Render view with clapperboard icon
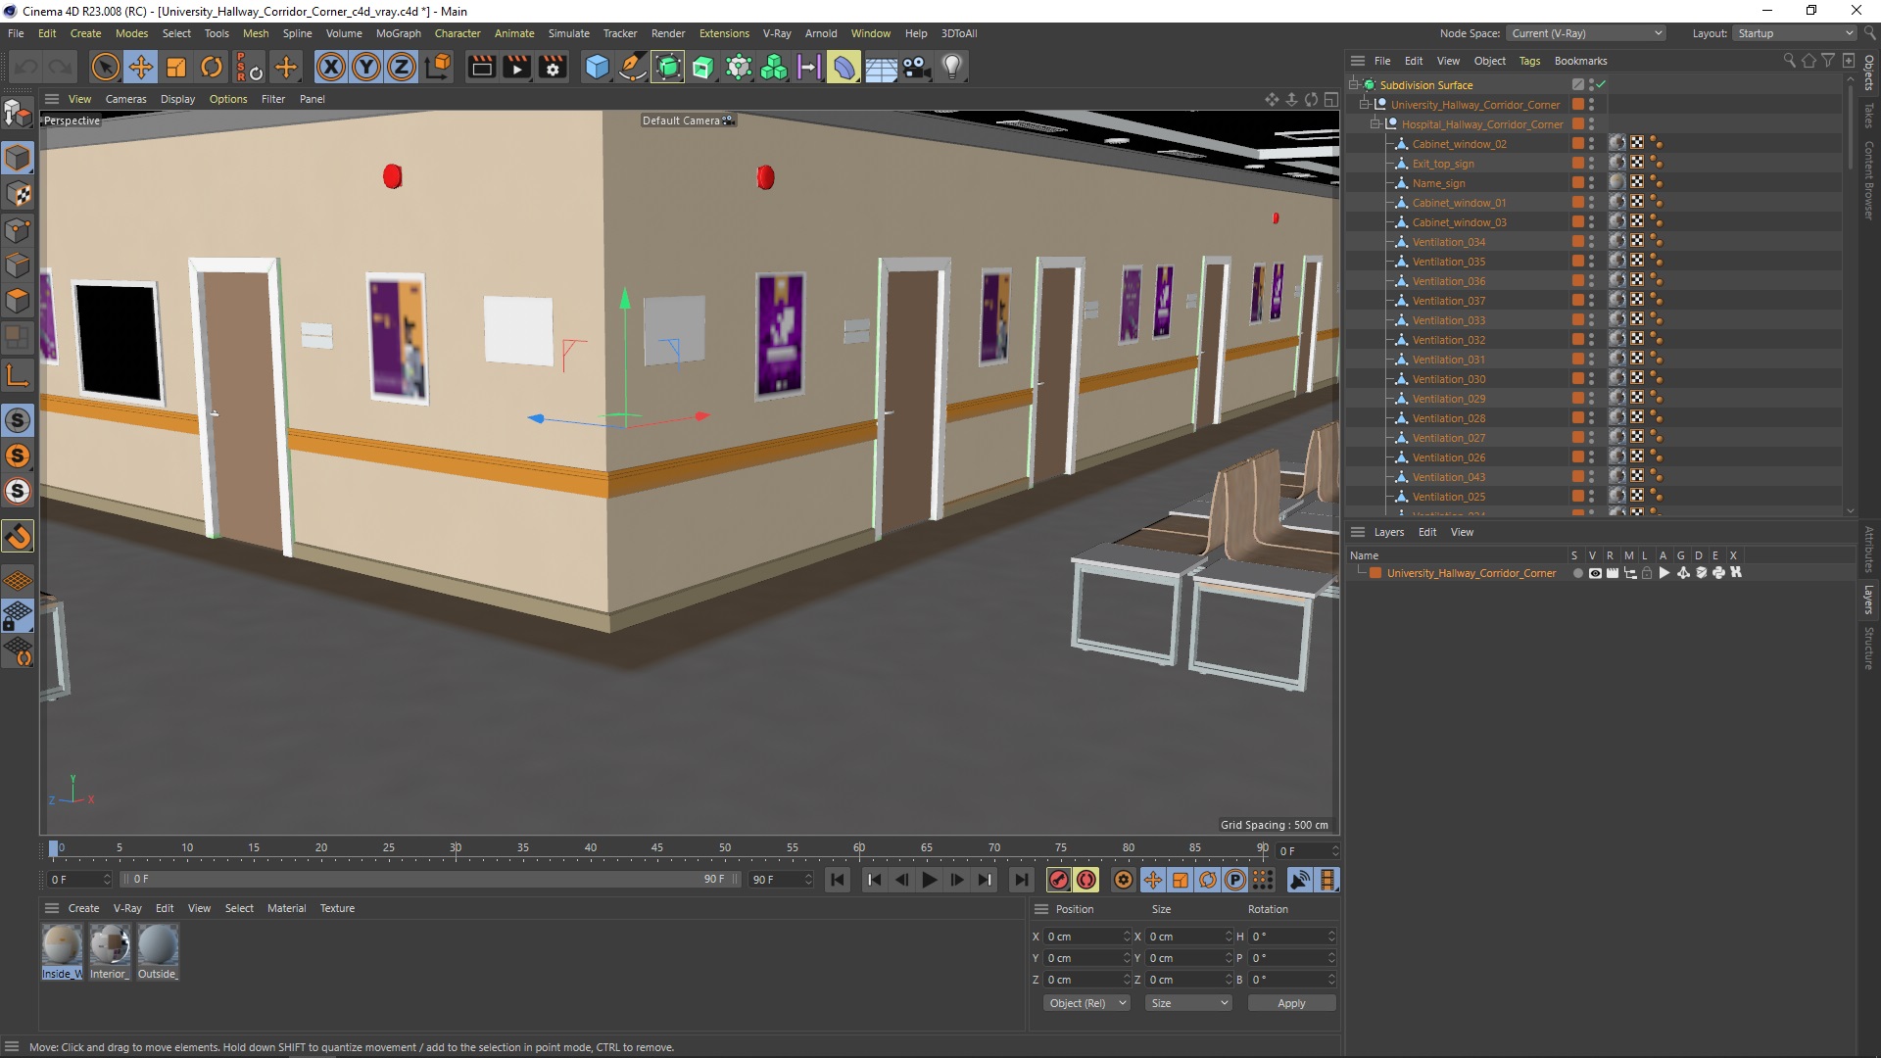1881x1058 pixels. tap(481, 67)
